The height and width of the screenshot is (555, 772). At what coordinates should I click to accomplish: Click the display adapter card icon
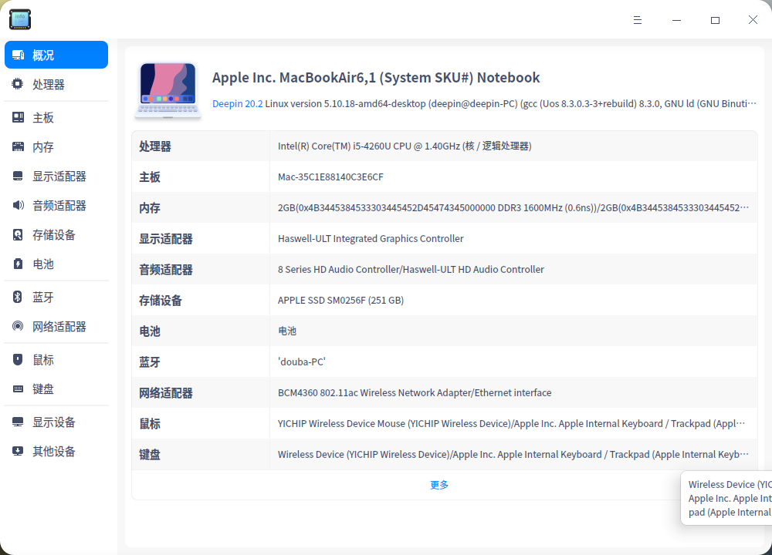coord(18,176)
